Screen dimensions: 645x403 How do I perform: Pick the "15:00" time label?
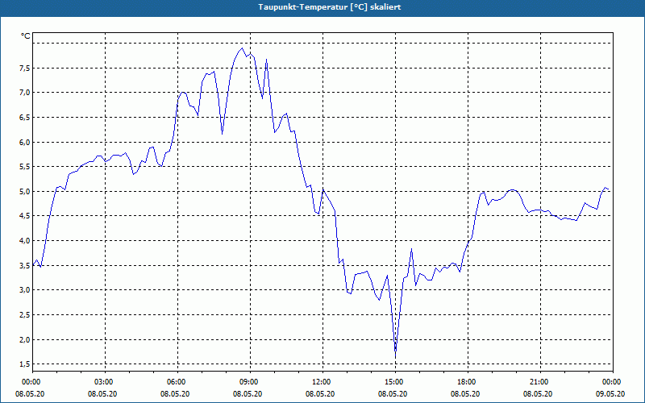(x=393, y=382)
